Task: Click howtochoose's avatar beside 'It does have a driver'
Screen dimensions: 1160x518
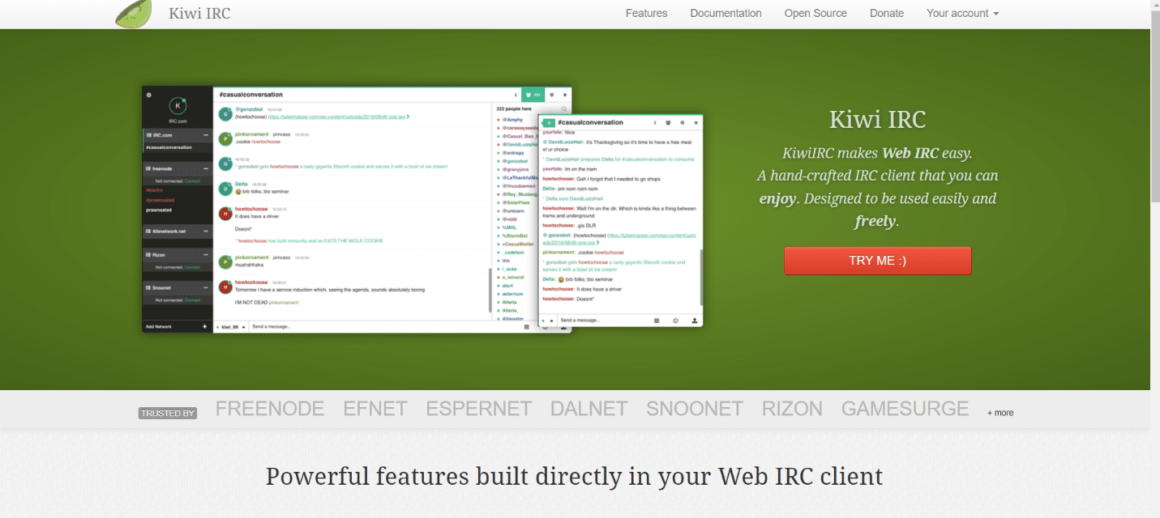Action: point(225,214)
